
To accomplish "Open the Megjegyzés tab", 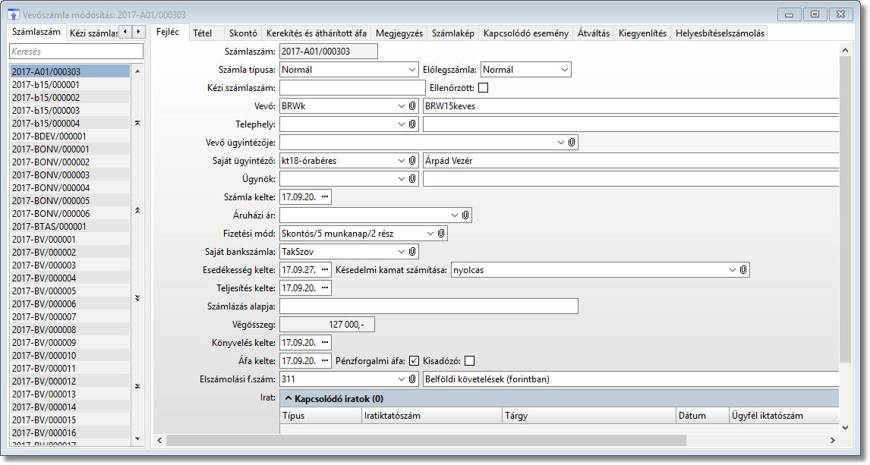I will [399, 33].
